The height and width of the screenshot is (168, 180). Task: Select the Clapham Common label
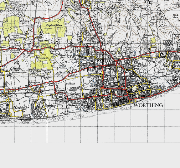point(44,46)
